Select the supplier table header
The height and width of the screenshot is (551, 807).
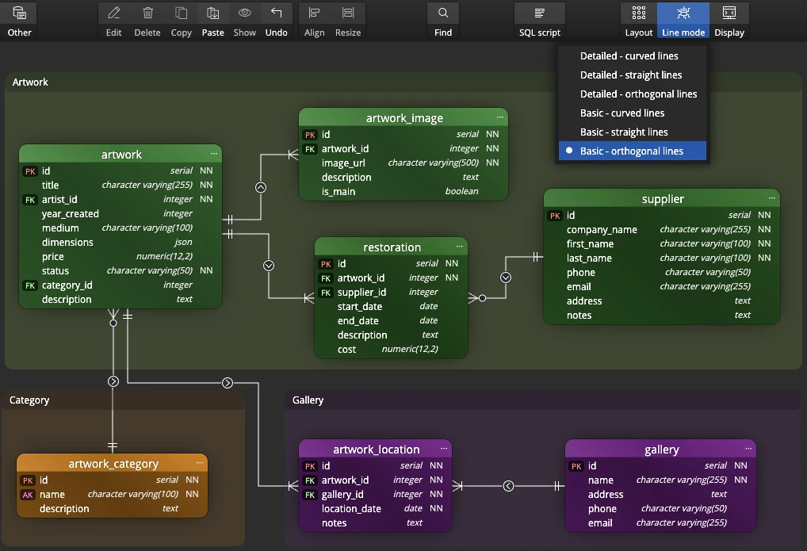click(x=662, y=199)
